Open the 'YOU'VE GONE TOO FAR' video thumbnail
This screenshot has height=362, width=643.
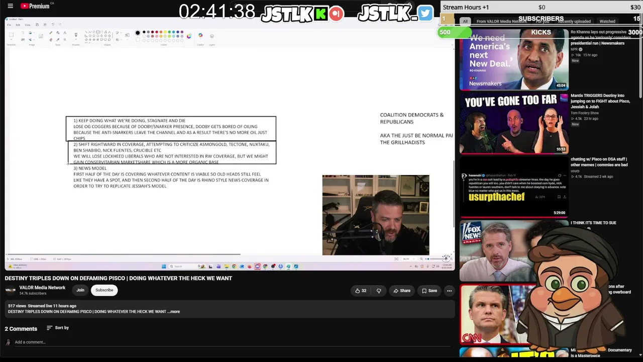514,123
